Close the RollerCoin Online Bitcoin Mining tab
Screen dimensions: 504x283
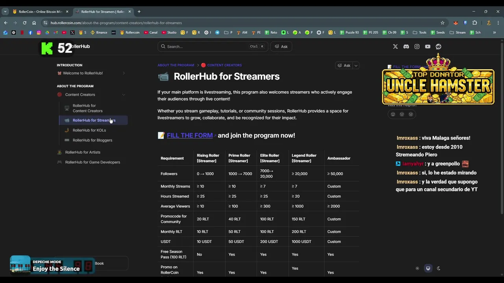click(67, 12)
